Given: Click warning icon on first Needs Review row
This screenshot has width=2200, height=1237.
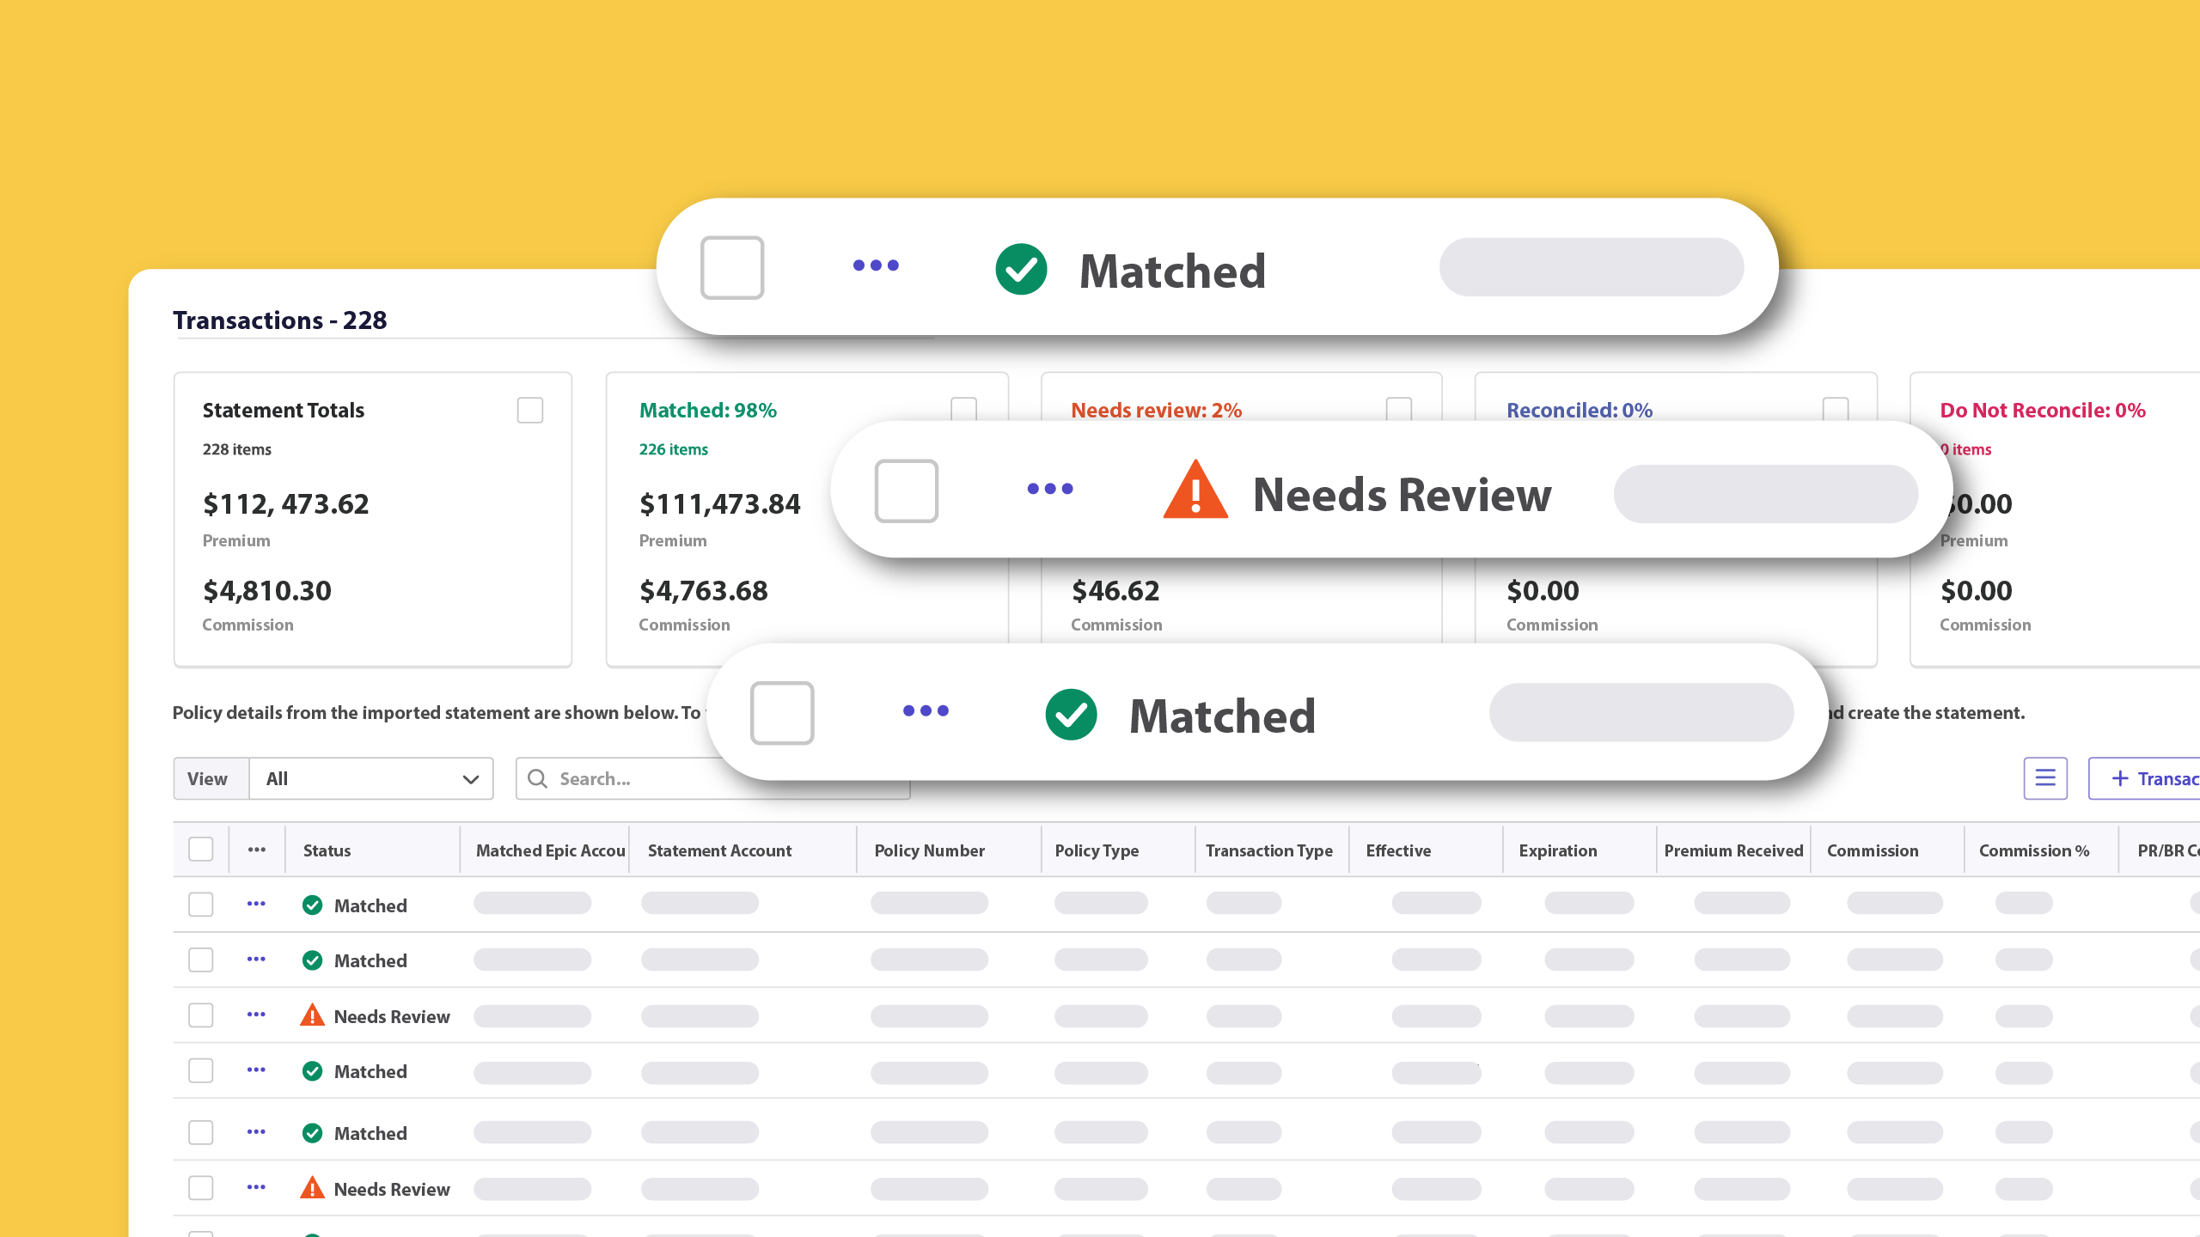Looking at the screenshot, I should 312,1015.
